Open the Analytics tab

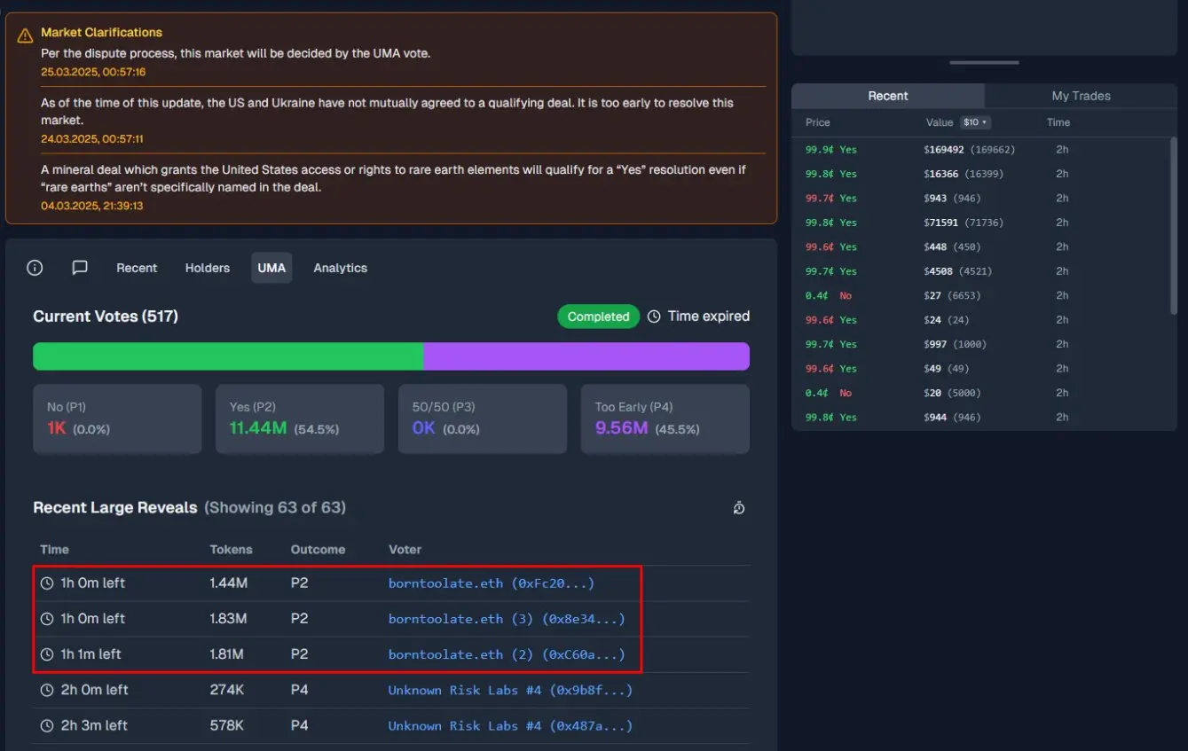[x=340, y=267]
